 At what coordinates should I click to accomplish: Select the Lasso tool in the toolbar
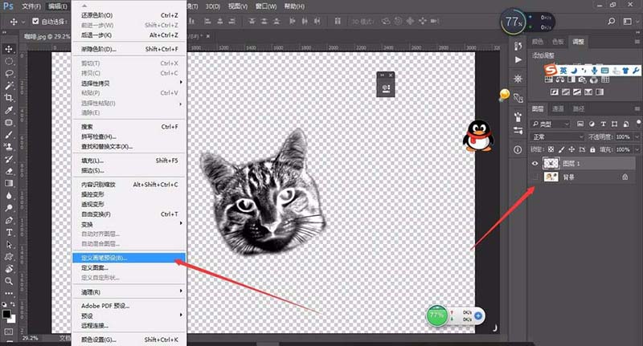[x=9, y=73]
